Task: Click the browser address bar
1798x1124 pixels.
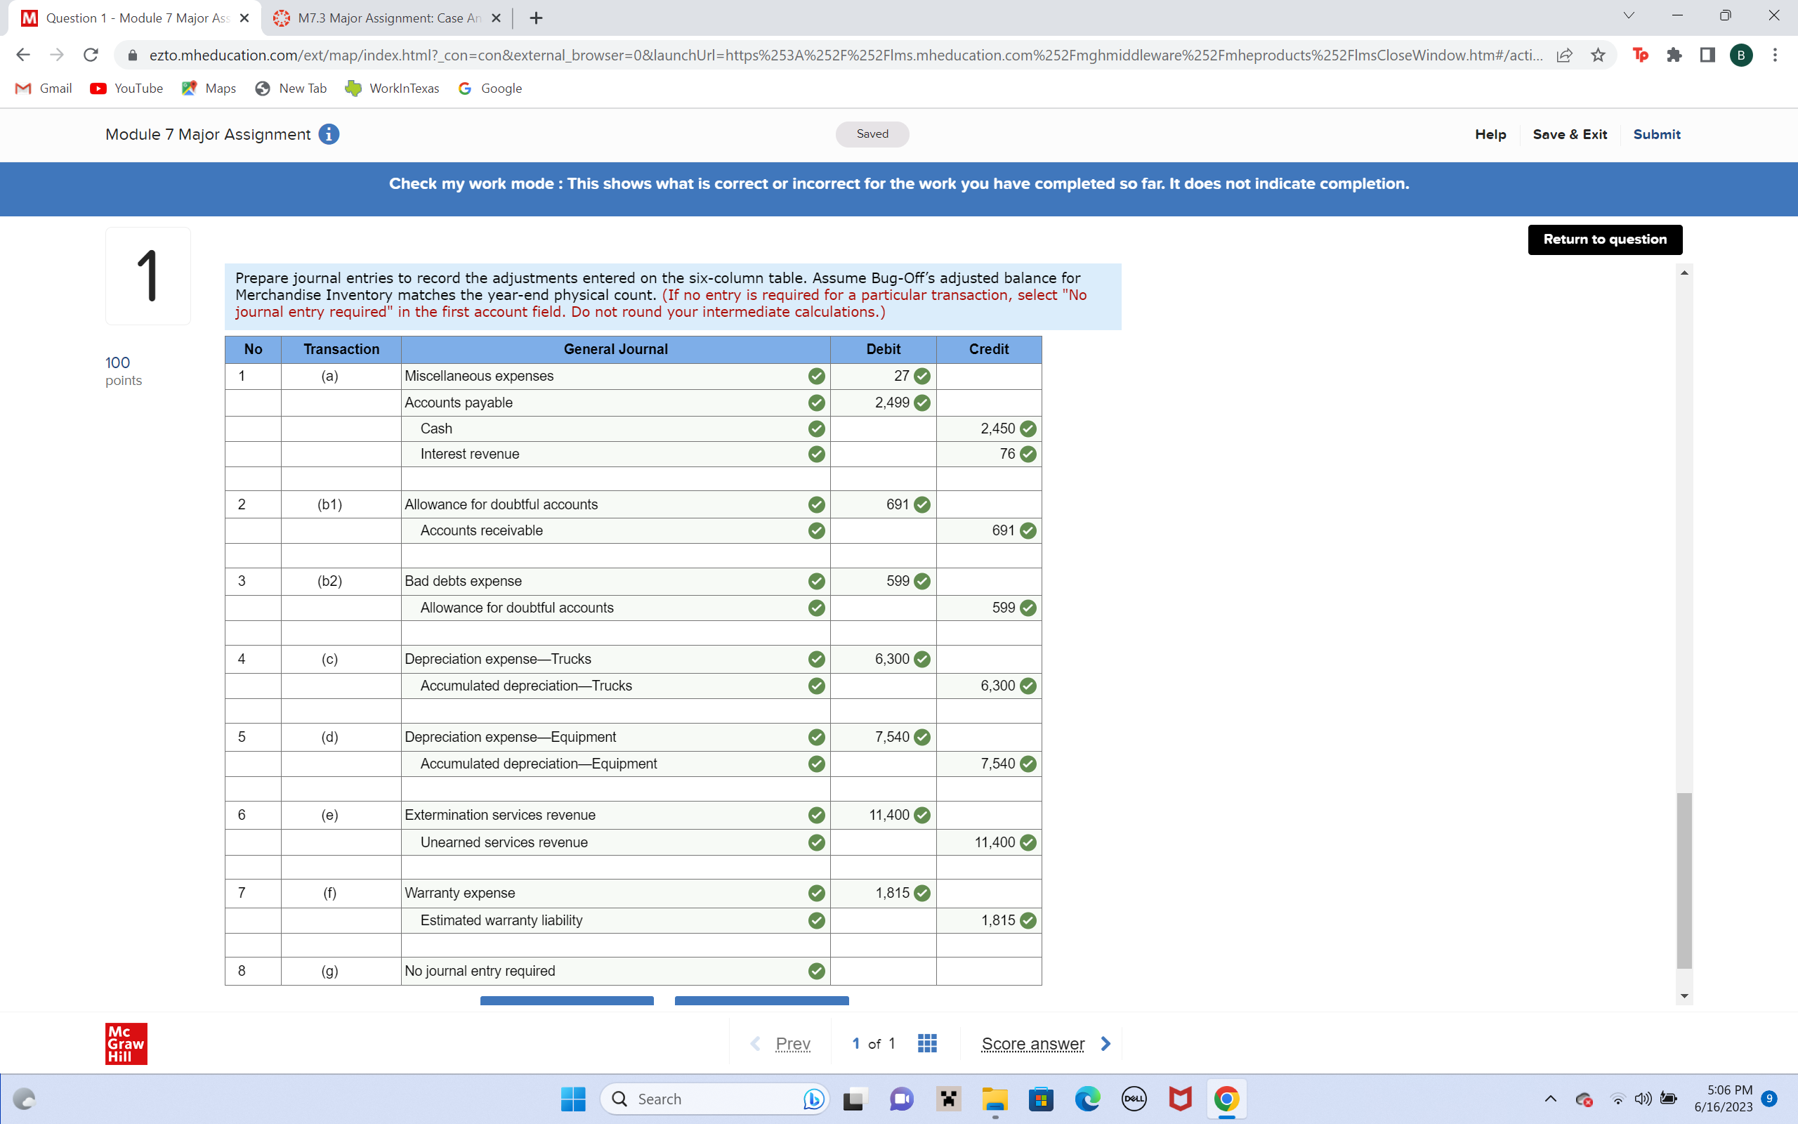Action: [846, 55]
